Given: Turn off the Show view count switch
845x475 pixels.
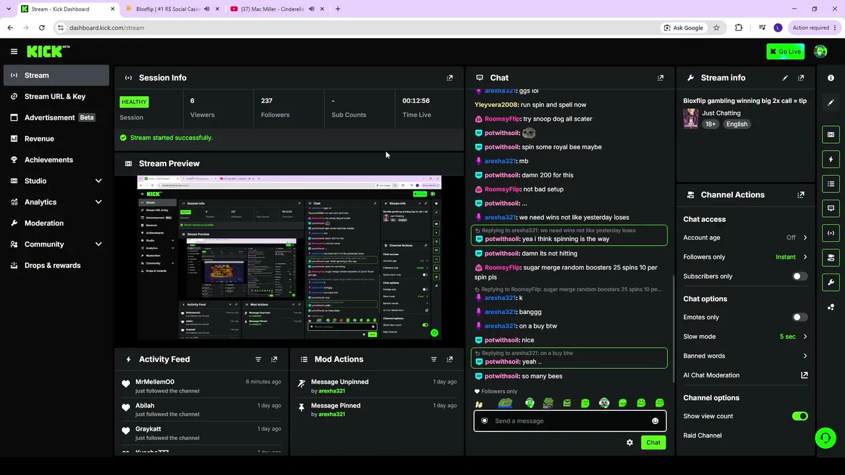Looking at the screenshot, I should point(799,416).
